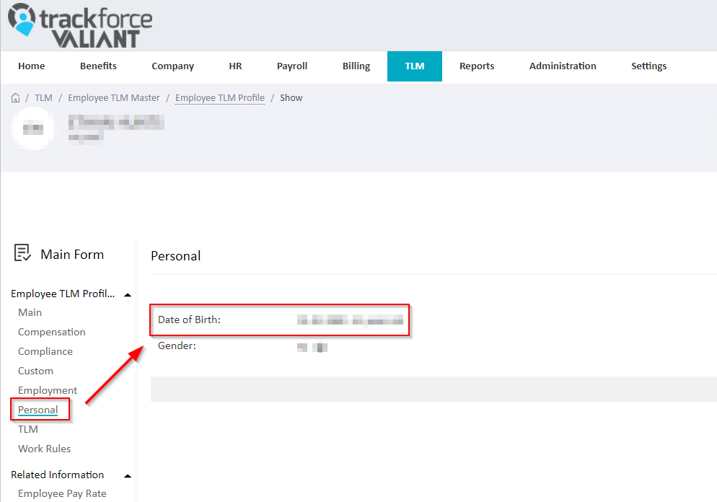Open Employee Pay Rate related information

coord(62,493)
